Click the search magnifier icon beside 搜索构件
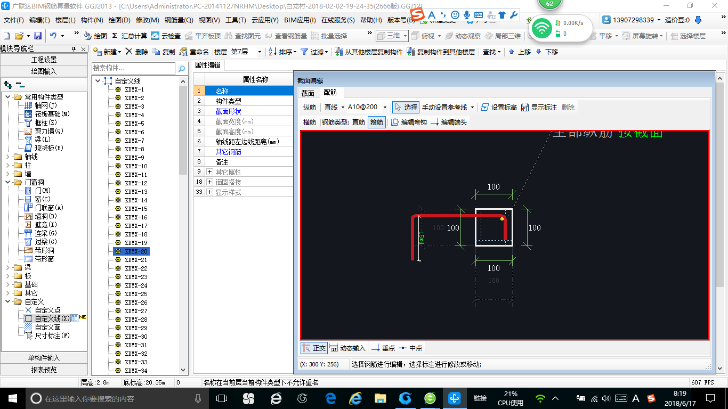728x409 pixels. [x=182, y=68]
